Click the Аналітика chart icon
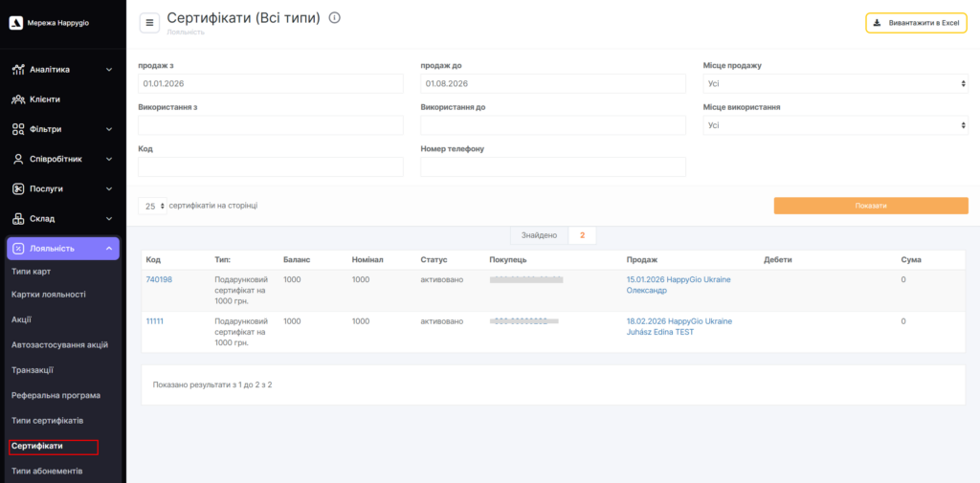980x483 pixels. [18, 70]
